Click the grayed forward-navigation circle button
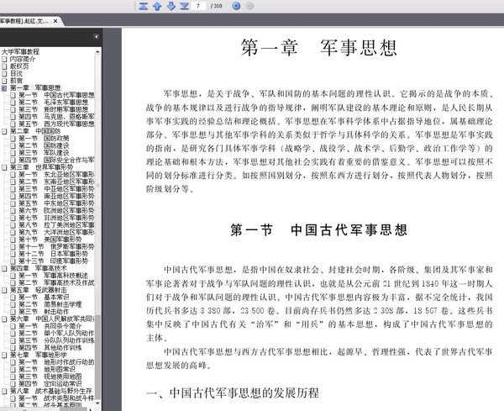Viewport: 504px width, 411px height. click(x=249, y=6)
